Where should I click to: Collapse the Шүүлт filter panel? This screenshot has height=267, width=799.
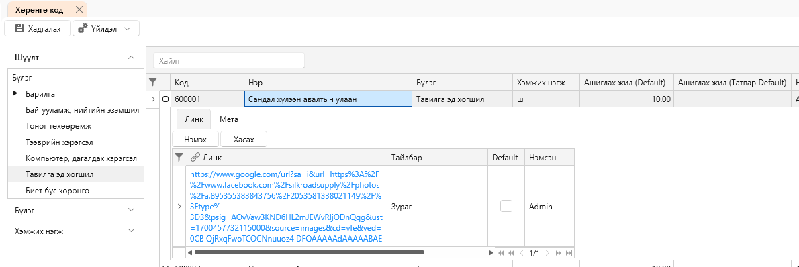pos(131,58)
